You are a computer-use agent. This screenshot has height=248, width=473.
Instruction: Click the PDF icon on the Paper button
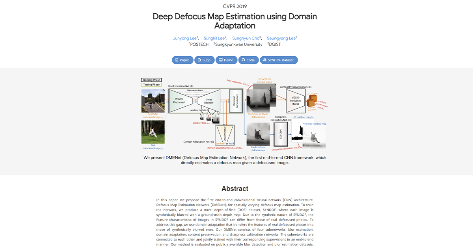177,60
